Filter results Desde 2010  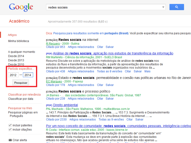(x=16, y=64)
